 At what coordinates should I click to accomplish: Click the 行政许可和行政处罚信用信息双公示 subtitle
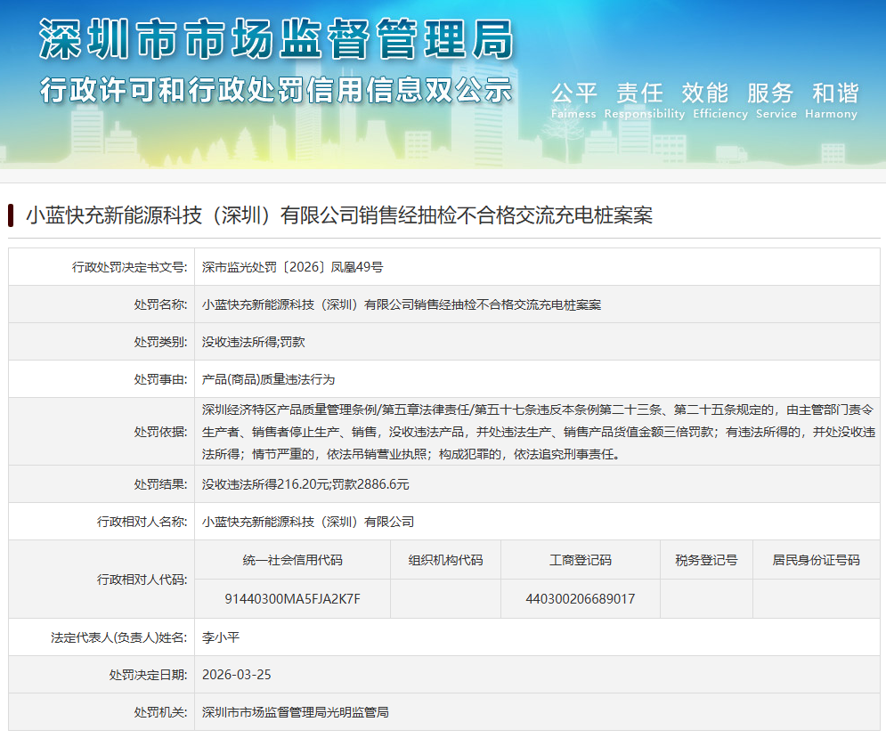coord(276,91)
